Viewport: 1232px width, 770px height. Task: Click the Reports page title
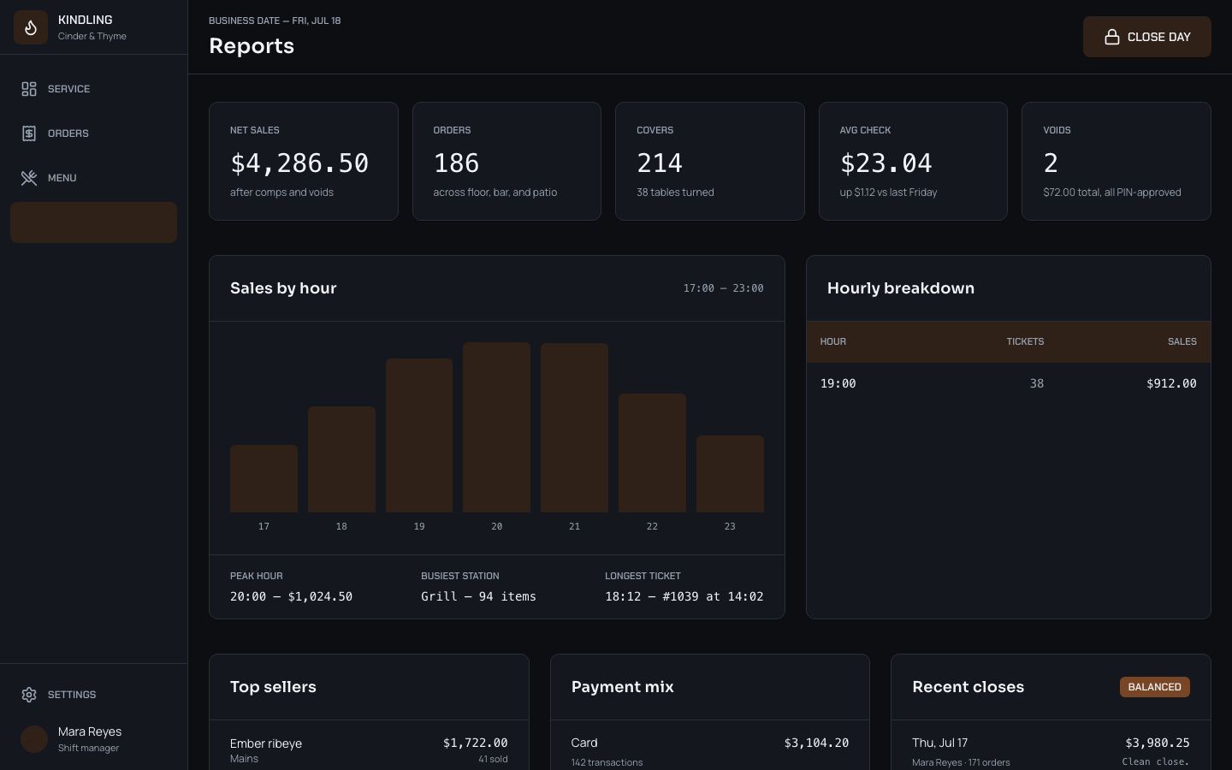tap(252, 46)
